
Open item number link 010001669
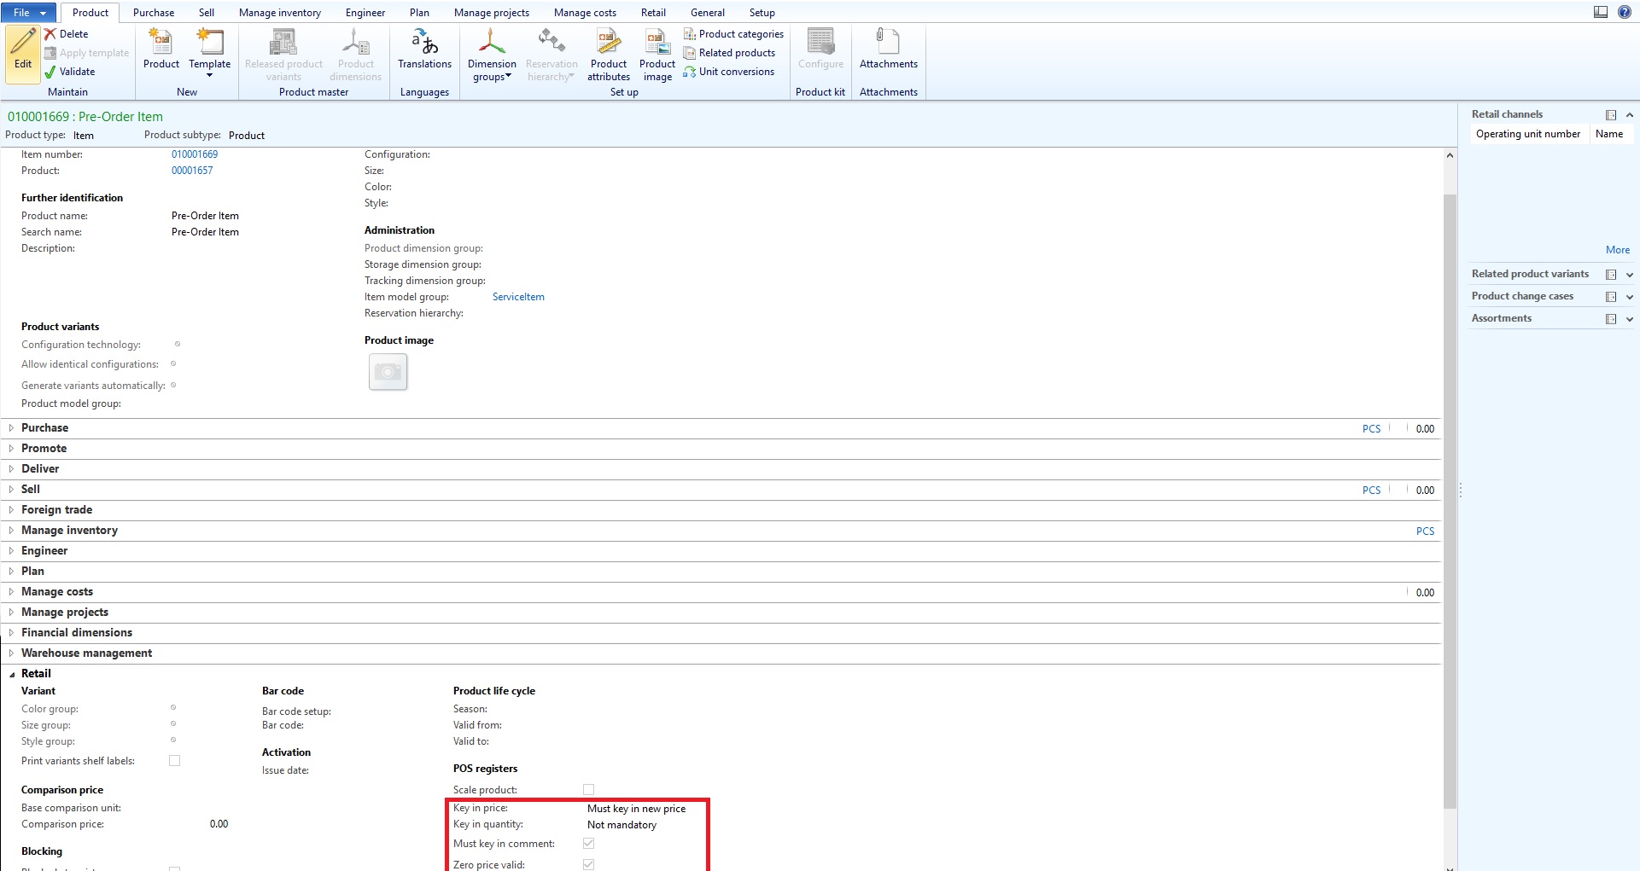pyautogui.click(x=195, y=154)
